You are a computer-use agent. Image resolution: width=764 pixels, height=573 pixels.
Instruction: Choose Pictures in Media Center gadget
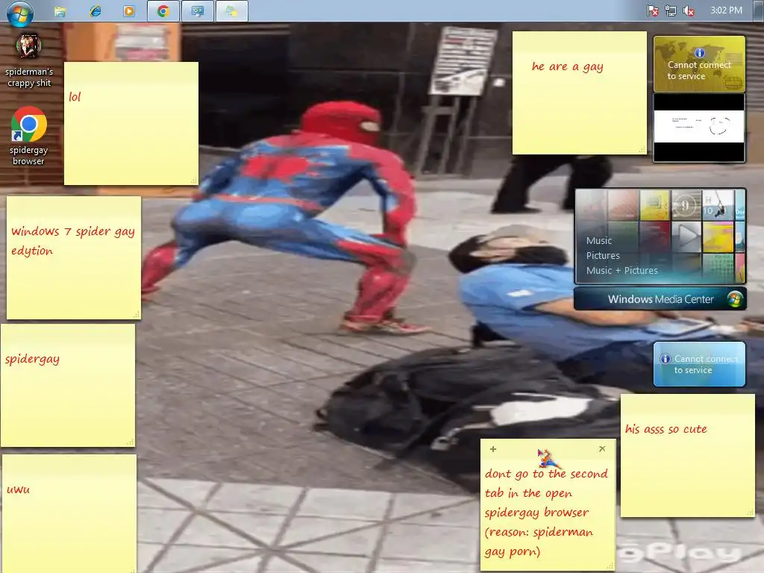tap(603, 255)
